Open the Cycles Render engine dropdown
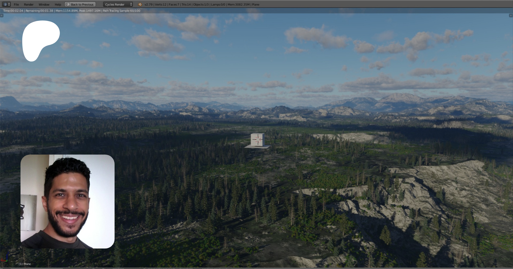 118,4
